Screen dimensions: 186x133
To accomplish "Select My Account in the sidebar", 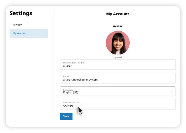I will (29, 33).
